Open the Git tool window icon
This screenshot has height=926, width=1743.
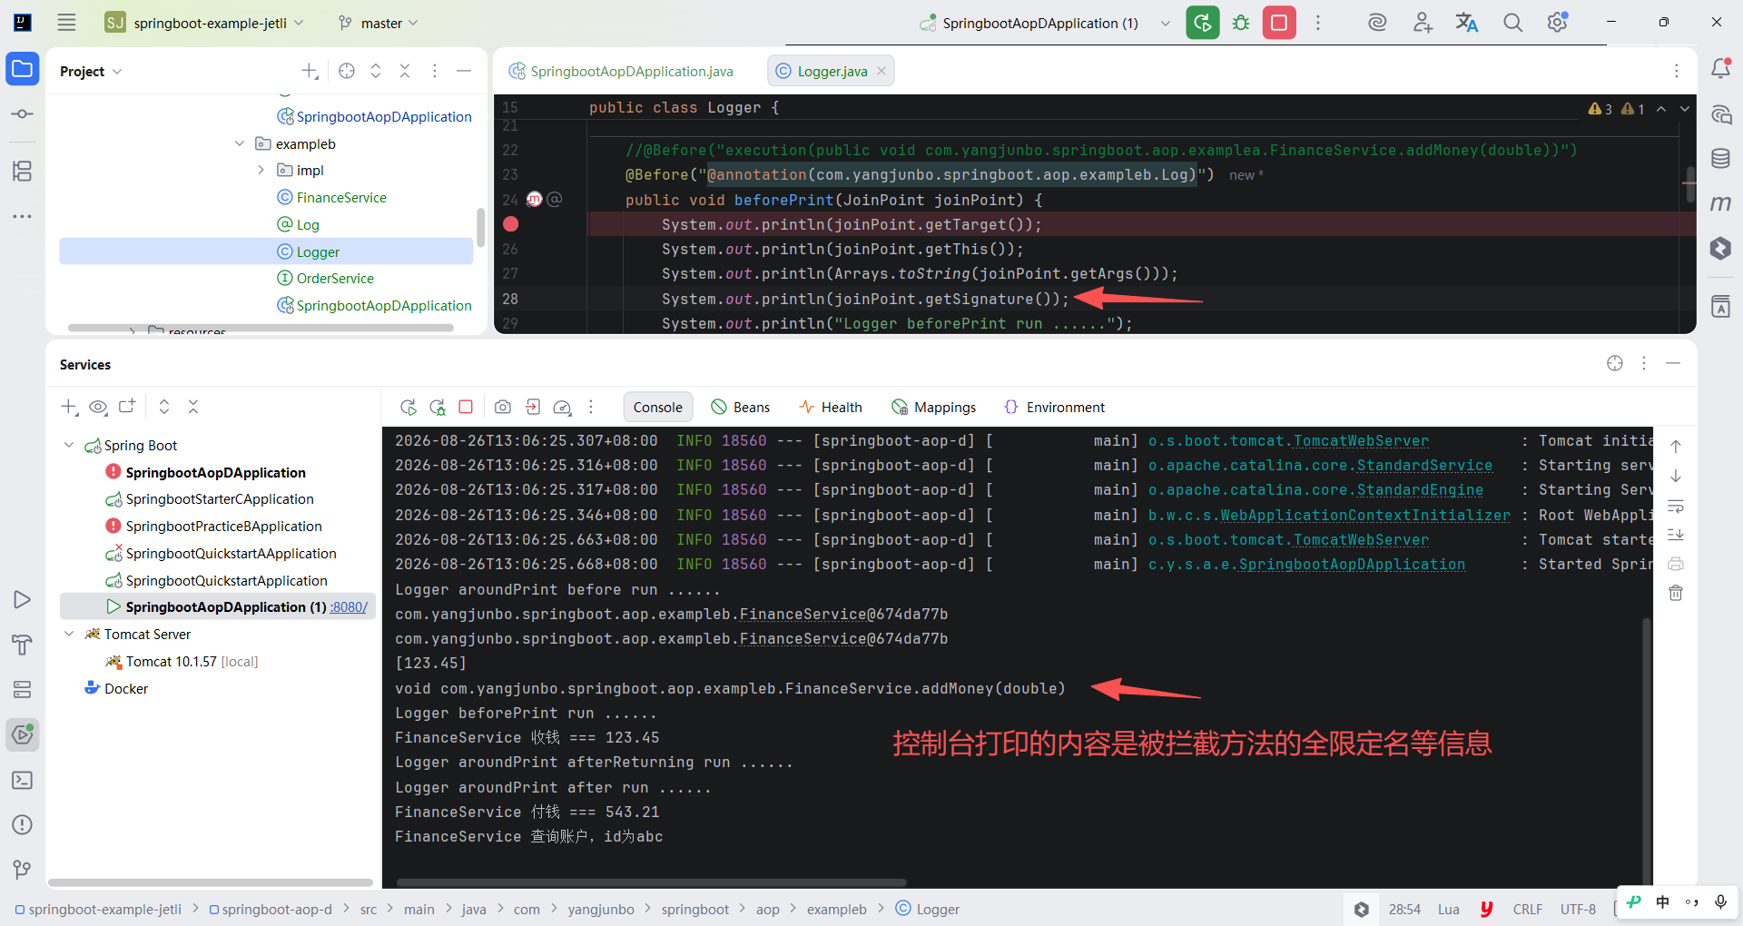tap(23, 870)
